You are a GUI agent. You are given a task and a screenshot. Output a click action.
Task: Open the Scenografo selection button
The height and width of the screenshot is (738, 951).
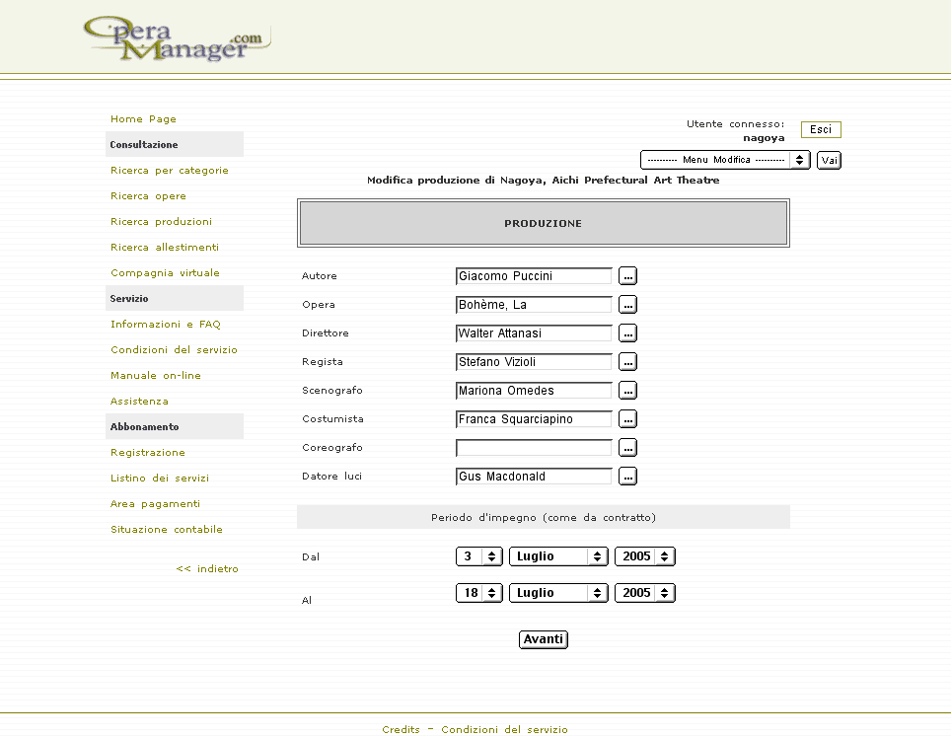click(x=627, y=391)
